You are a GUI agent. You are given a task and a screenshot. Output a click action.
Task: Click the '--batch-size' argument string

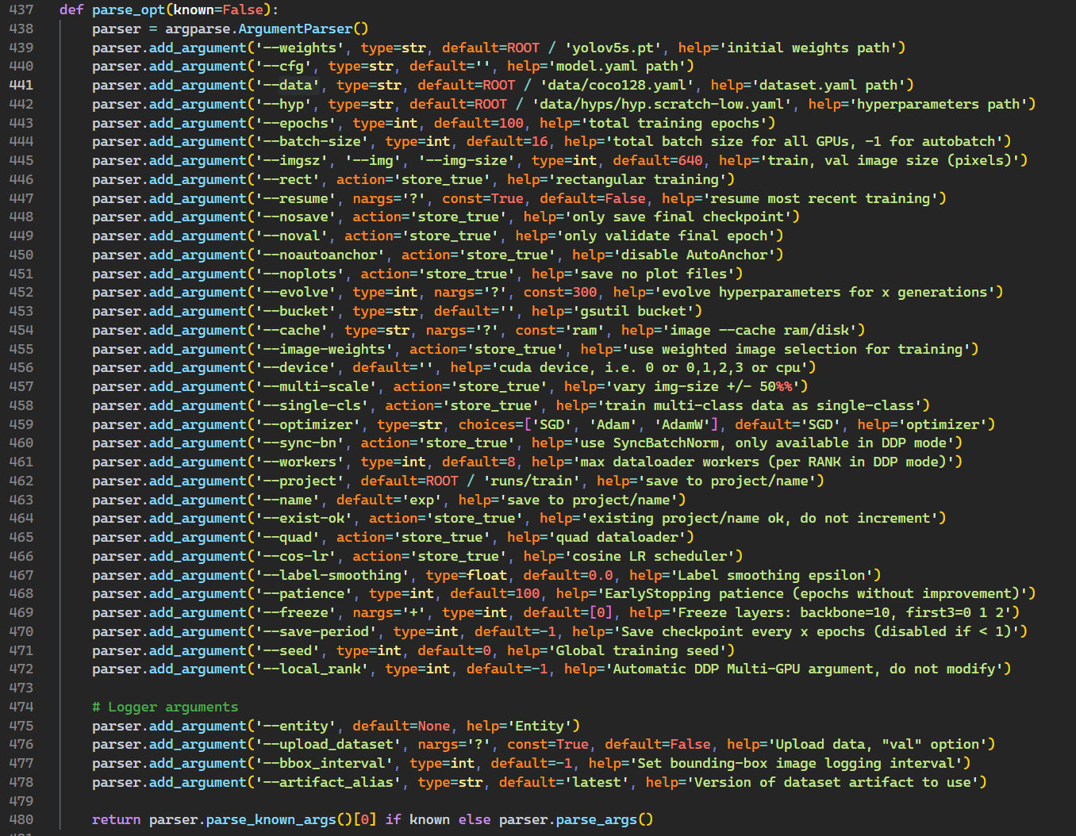click(x=312, y=142)
